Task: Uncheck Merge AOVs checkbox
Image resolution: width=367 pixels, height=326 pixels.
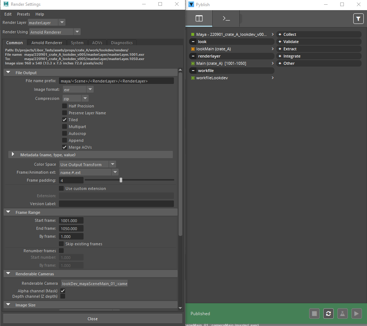Action: point(64,147)
